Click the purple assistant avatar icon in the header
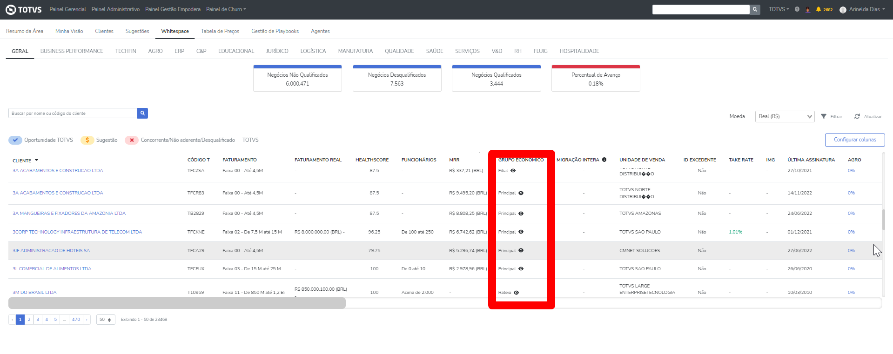 click(x=808, y=10)
